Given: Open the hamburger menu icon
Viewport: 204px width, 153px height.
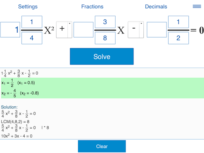Looking at the screenshot, I should pos(197,6).
